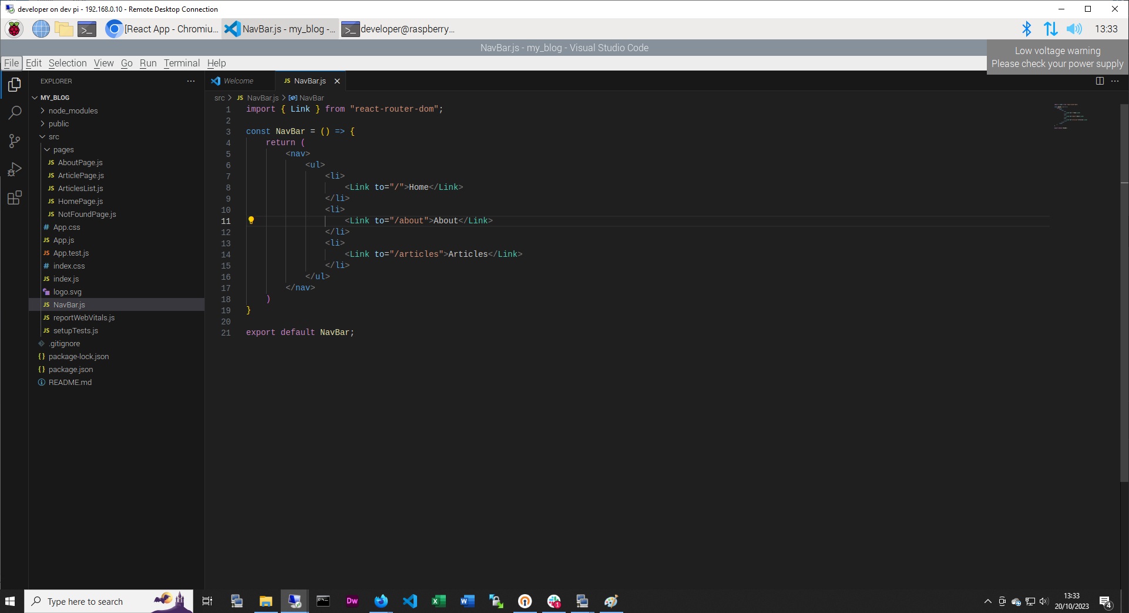Open network status arrows in Pi panel
Viewport: 1129px width, 613px height.
click(1050, 29)
